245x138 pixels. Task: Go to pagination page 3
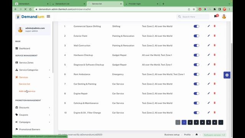coord(196,122)
